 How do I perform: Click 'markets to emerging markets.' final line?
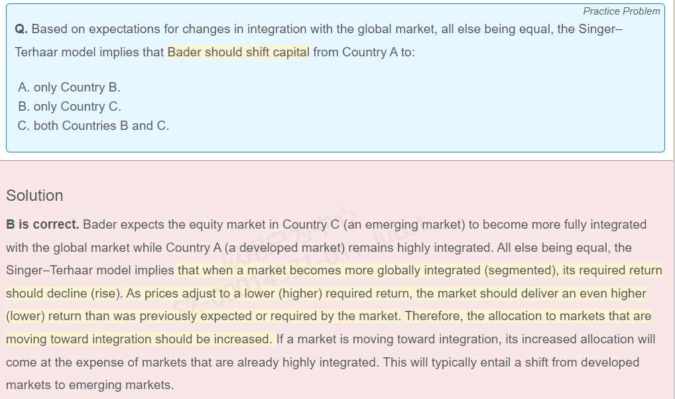(x=90, y=385)
